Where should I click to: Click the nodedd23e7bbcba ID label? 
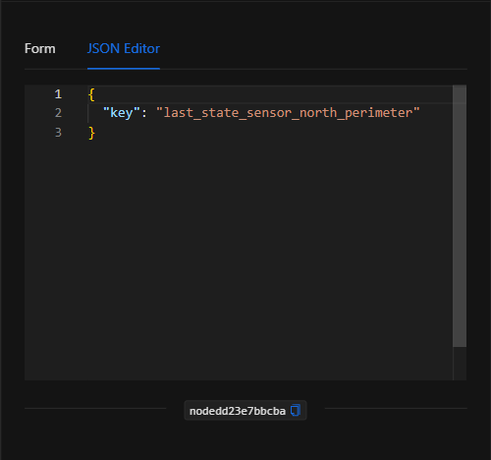(x=238, y=411)
